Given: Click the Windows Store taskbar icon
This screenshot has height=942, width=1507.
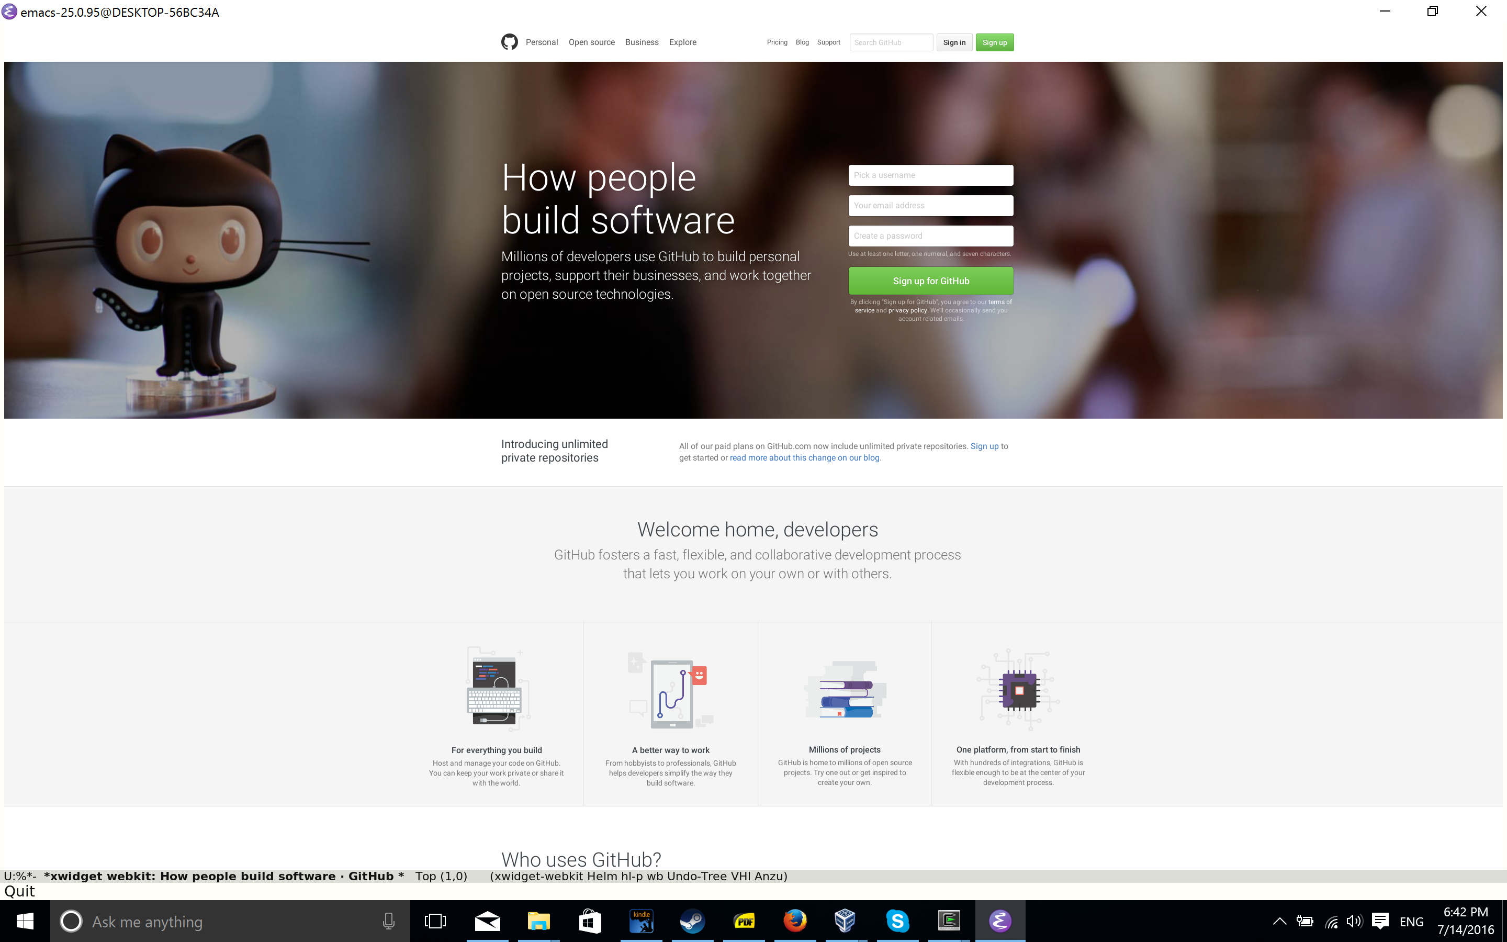Looking at the screenshot, I should pos(590,921).
